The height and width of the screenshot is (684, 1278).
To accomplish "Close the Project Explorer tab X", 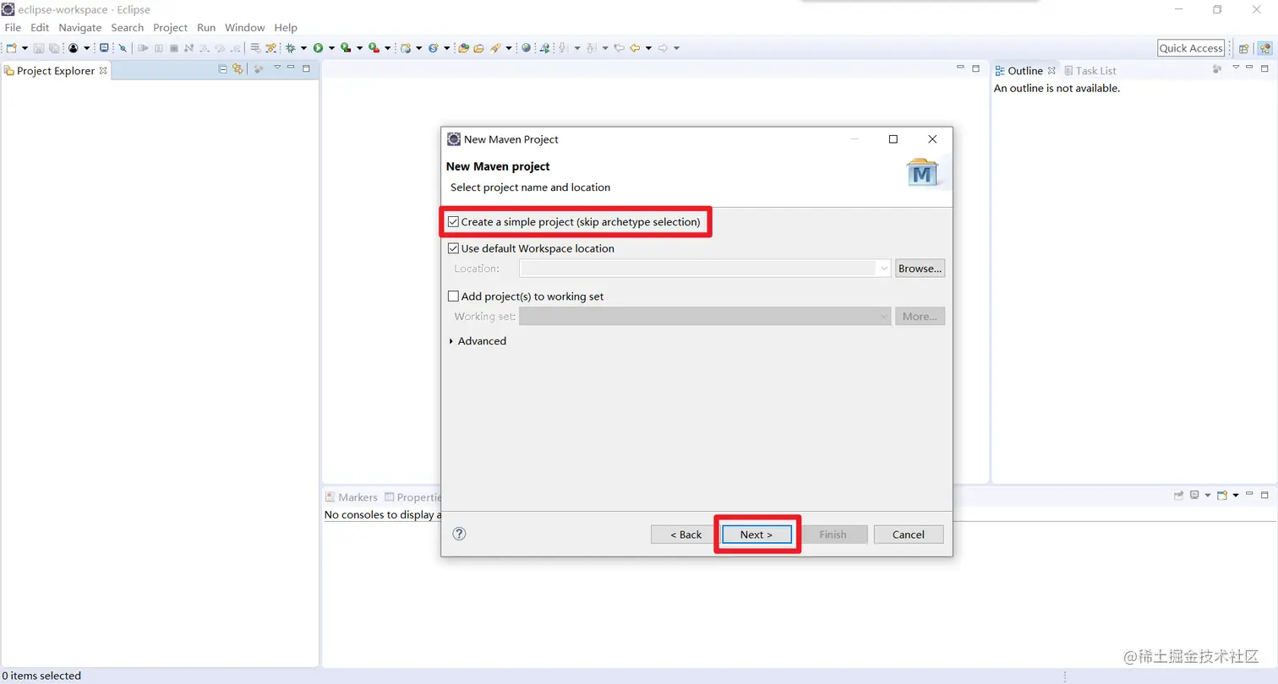I will 103,70.
